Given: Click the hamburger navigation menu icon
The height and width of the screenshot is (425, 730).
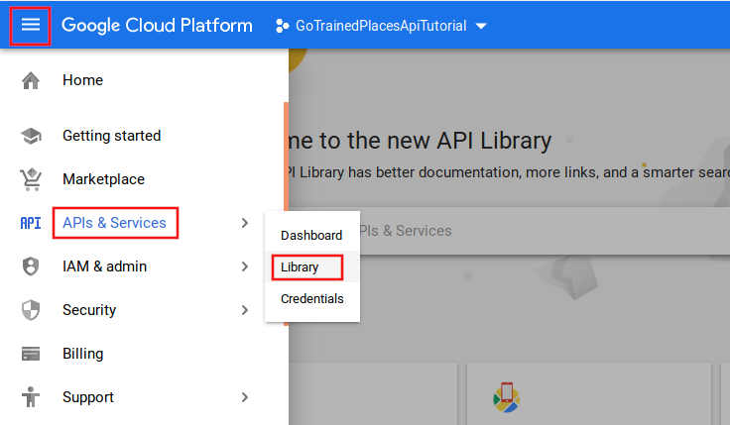Looking at the screenshot, I should click(x=31, y=25).
